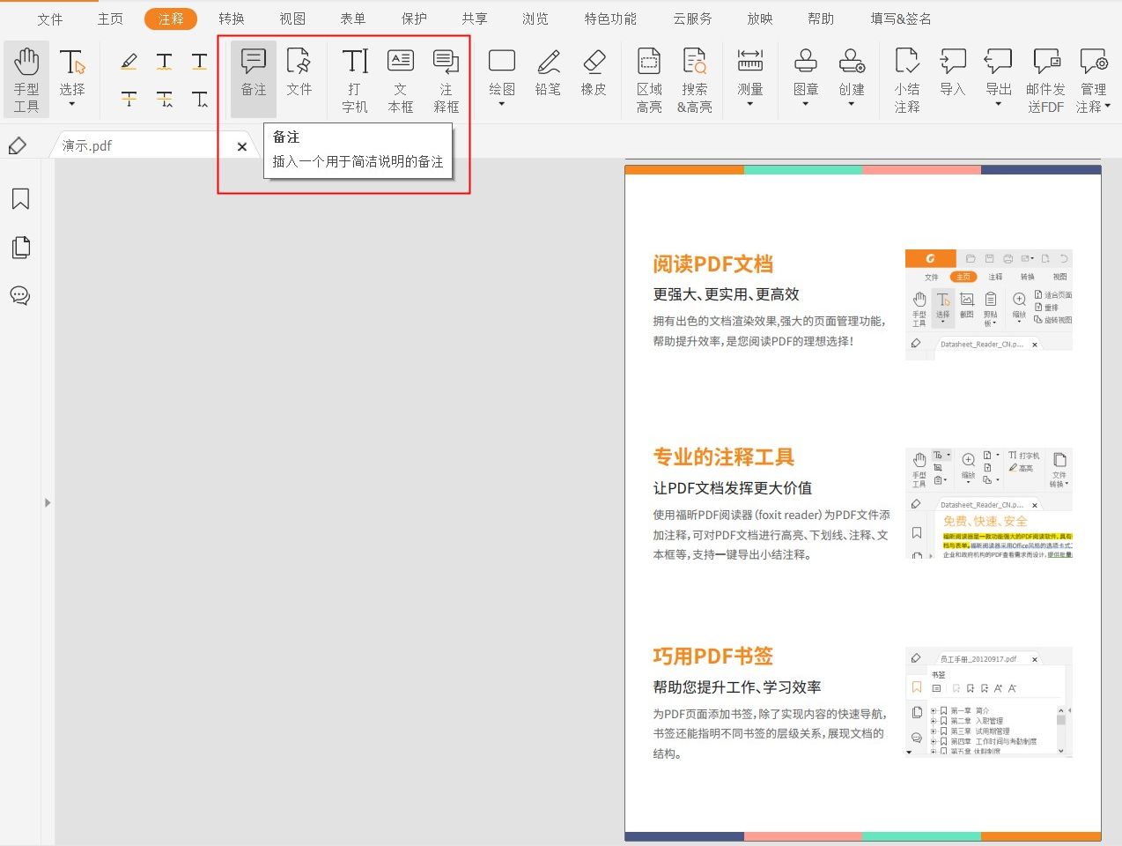
Task: Open the bookmarks panel in sidebar
Action: tap(20, 199)
